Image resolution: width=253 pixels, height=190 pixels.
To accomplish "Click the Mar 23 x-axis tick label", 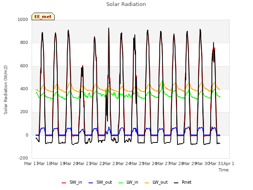I will 110,163.
